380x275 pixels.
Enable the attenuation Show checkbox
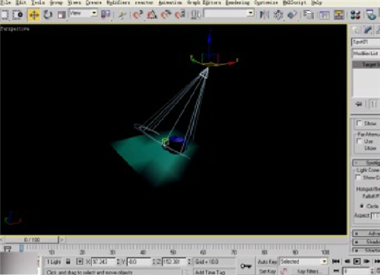click(359, 123)
